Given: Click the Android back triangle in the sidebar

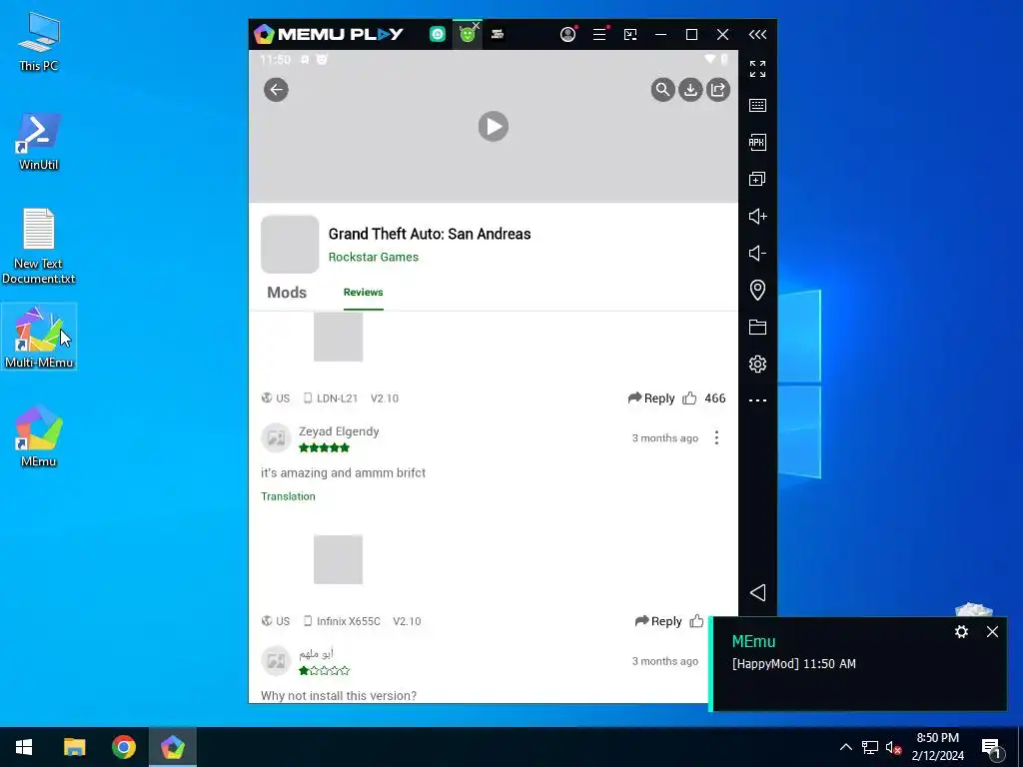Looking at the screenshot, I should (757, 592).
